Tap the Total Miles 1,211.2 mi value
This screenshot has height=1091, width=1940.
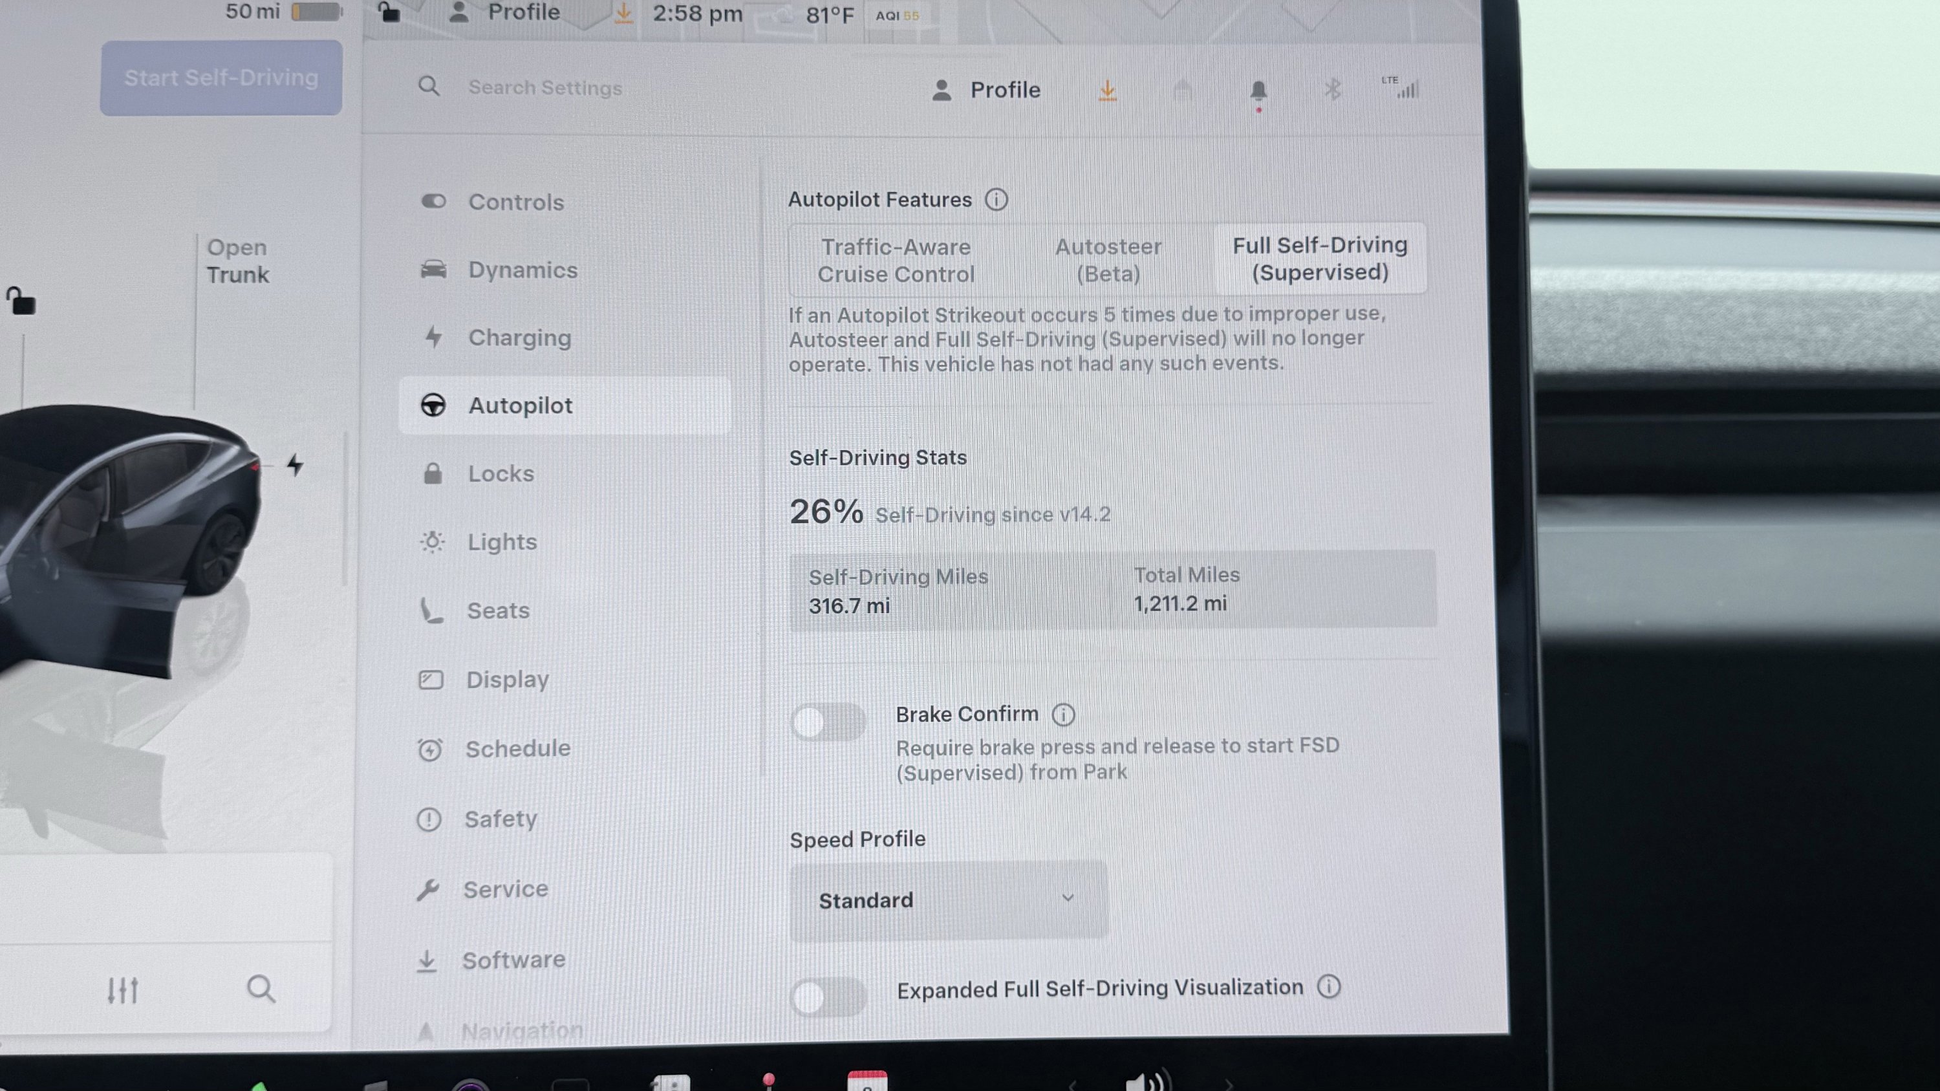(1180, 604)
